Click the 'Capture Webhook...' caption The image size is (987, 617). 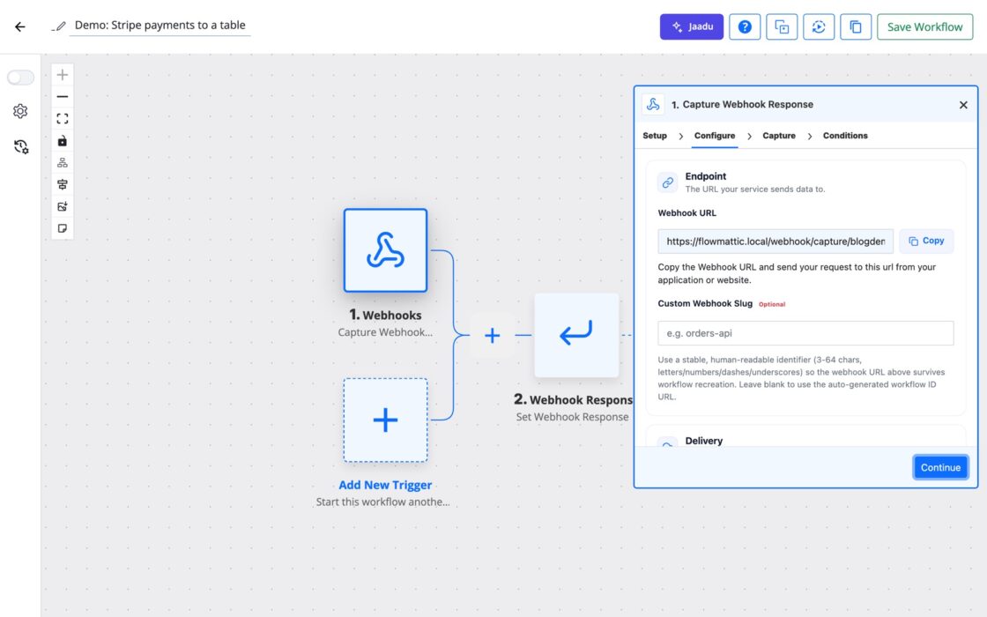point(385,331)
